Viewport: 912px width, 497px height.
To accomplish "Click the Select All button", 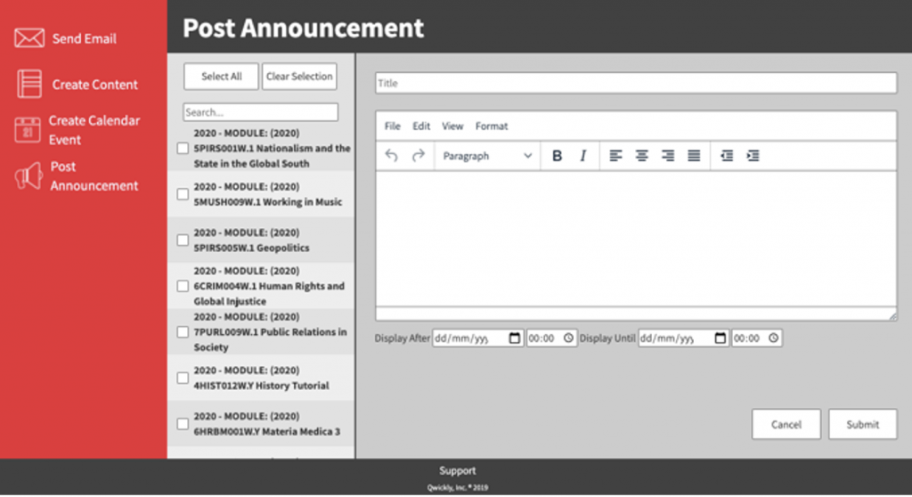I will (221, 77).
